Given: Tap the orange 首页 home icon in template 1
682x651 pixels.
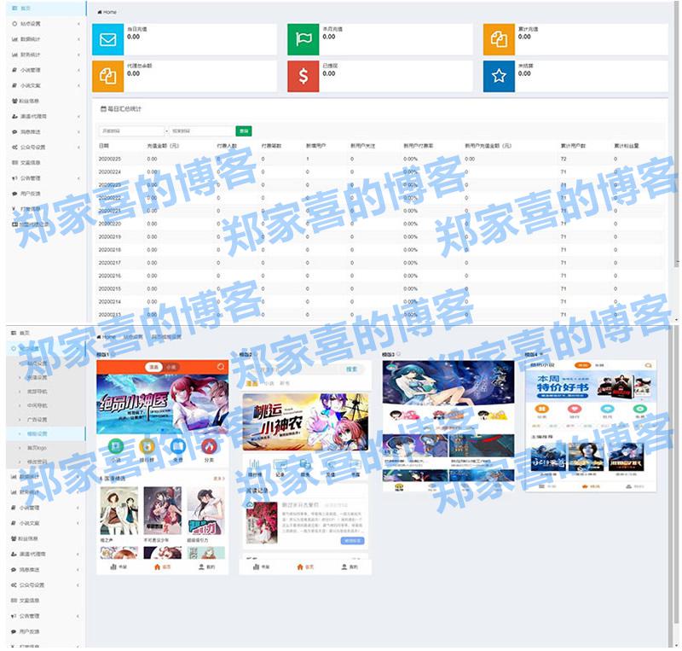Looking at the screenshot, I should click(158, 567).
